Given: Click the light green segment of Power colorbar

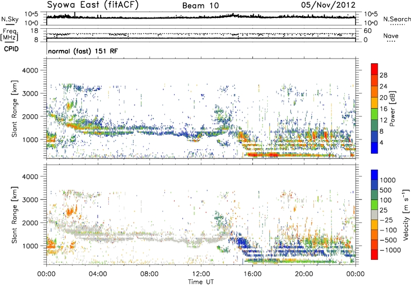Looking at the screenshot, I should tap(375, 114).
